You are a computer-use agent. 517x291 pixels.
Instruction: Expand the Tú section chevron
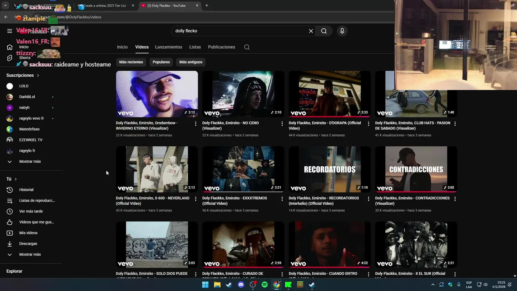[x=16, y=179]
